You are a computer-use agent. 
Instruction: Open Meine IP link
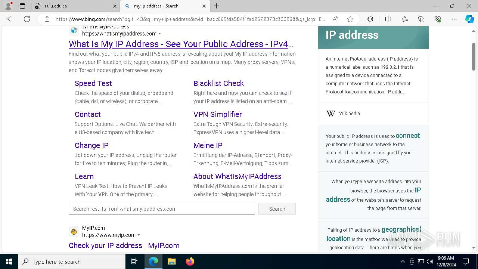pyautogui.click(x=208, y=145)
